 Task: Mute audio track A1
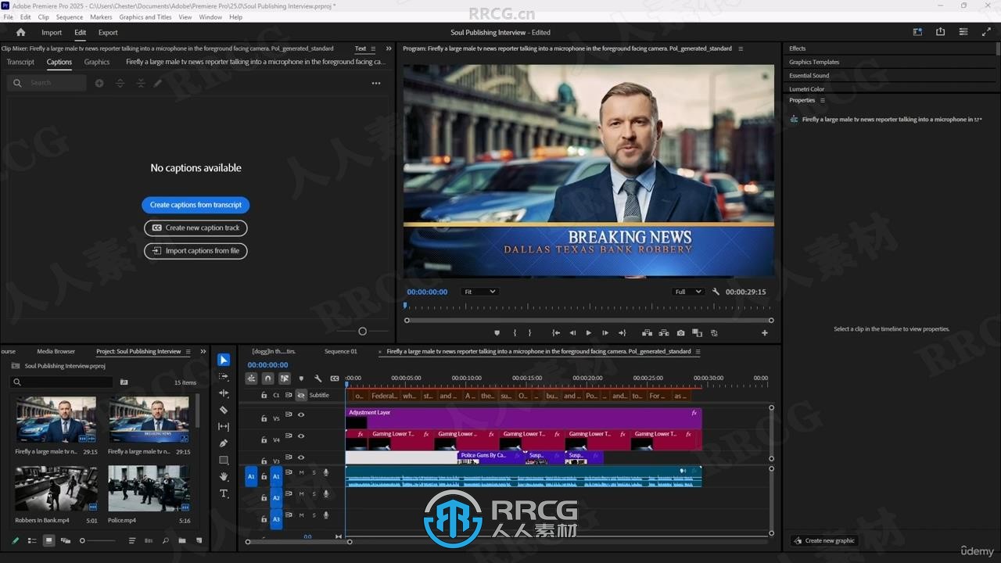pos(301,472)
